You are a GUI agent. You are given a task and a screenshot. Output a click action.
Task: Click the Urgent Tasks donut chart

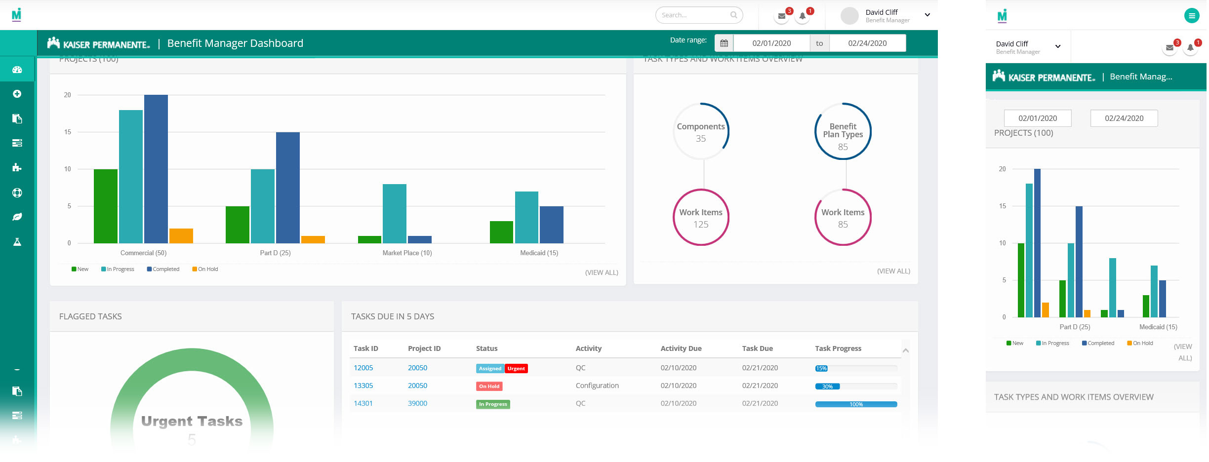[192, 400]
